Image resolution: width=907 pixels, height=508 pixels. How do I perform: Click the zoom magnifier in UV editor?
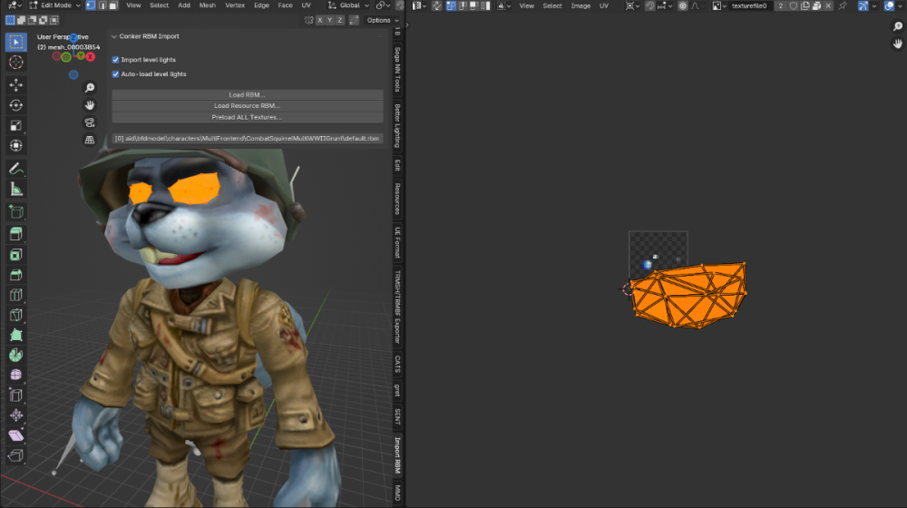tap(897, 26)
